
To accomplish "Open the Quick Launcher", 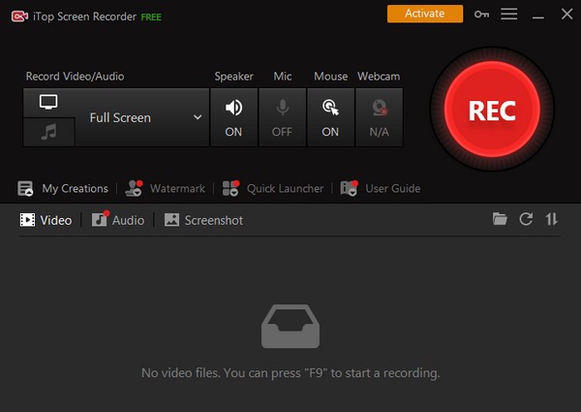I will point(273,188).
